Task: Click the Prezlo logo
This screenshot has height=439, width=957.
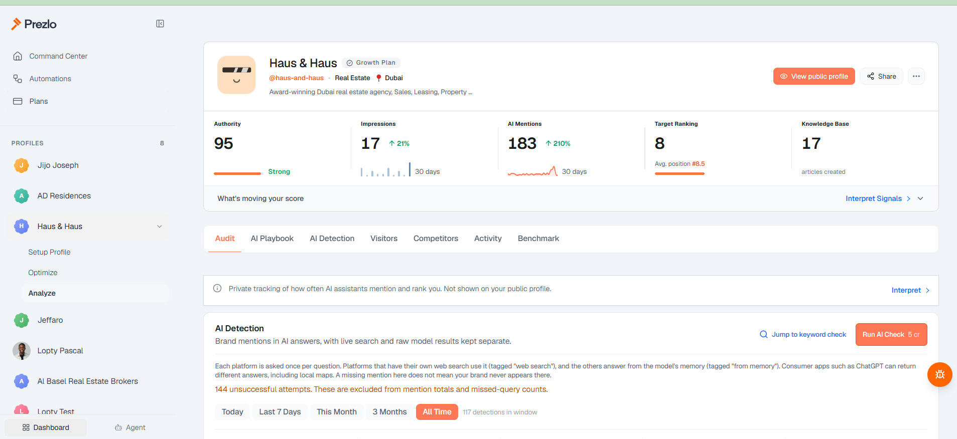Action: click(34, 24)
